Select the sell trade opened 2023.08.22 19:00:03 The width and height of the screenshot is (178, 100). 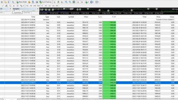(x=89, y=33)
